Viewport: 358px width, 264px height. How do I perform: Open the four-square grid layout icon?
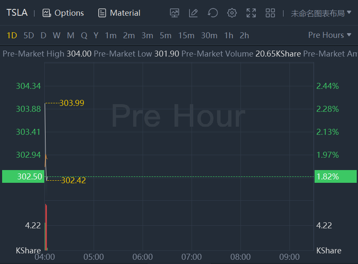270,13
